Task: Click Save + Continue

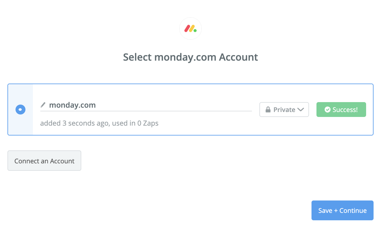Action: point(342,210)
